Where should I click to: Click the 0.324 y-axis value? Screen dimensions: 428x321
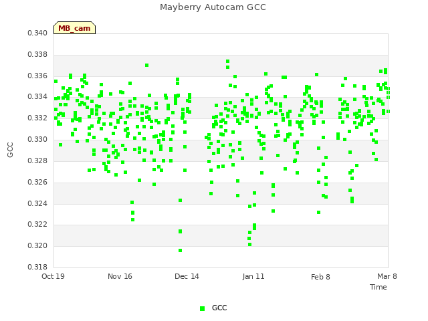coord(37,203)
